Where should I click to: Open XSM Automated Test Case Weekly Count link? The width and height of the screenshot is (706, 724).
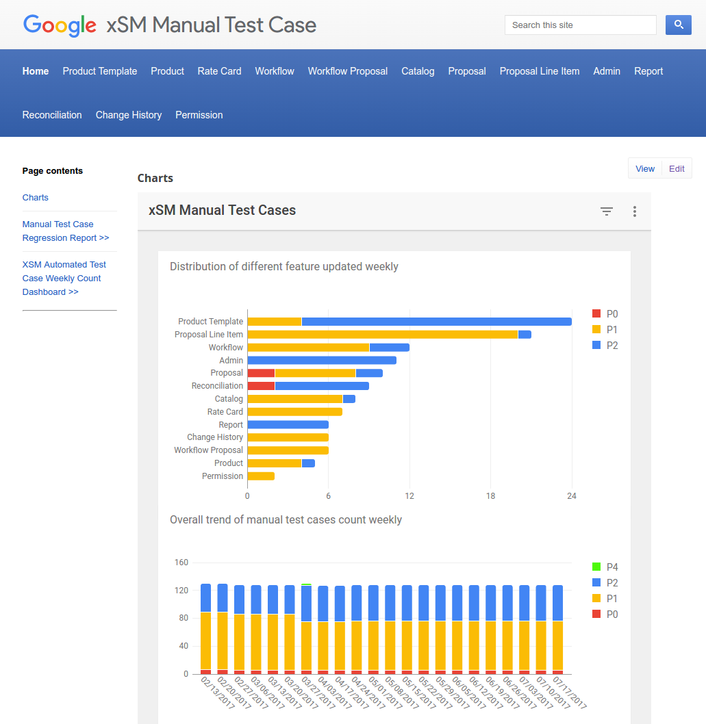pyautogui.click(x=64, y=279)
